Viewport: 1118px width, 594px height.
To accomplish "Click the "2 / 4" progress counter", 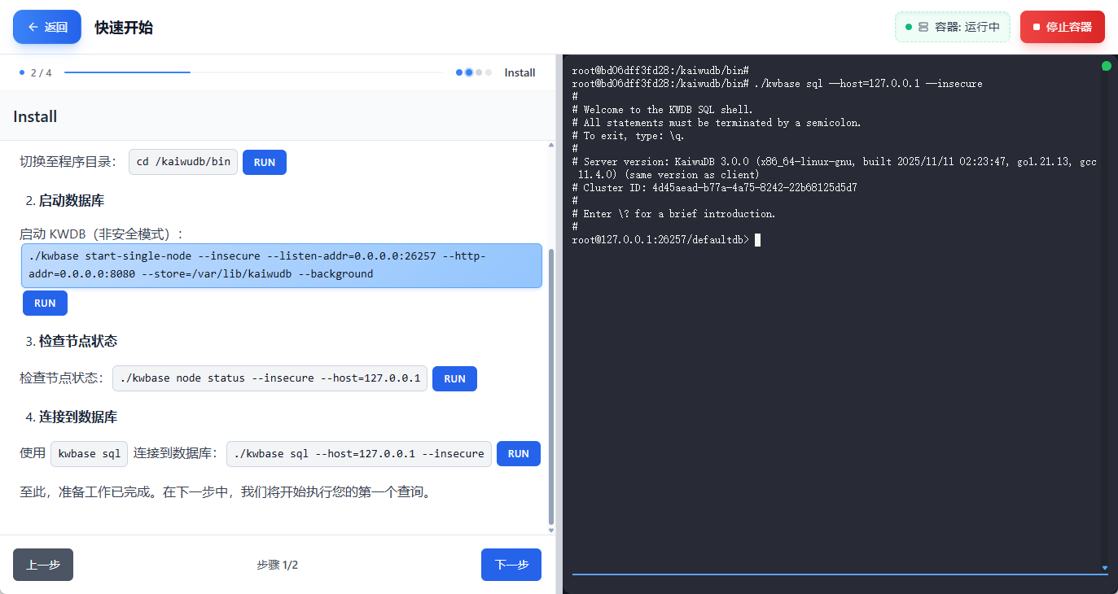I will (x=41, y=72).
